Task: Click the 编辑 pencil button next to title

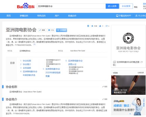Action: (x=42, y=30)
